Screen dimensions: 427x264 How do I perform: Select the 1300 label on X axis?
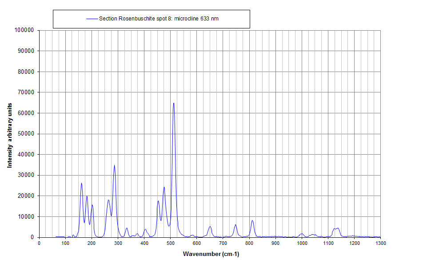[380, 243]
